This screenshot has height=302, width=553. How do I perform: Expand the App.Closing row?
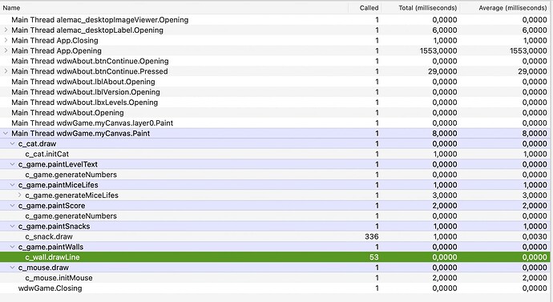pos(6,40)
